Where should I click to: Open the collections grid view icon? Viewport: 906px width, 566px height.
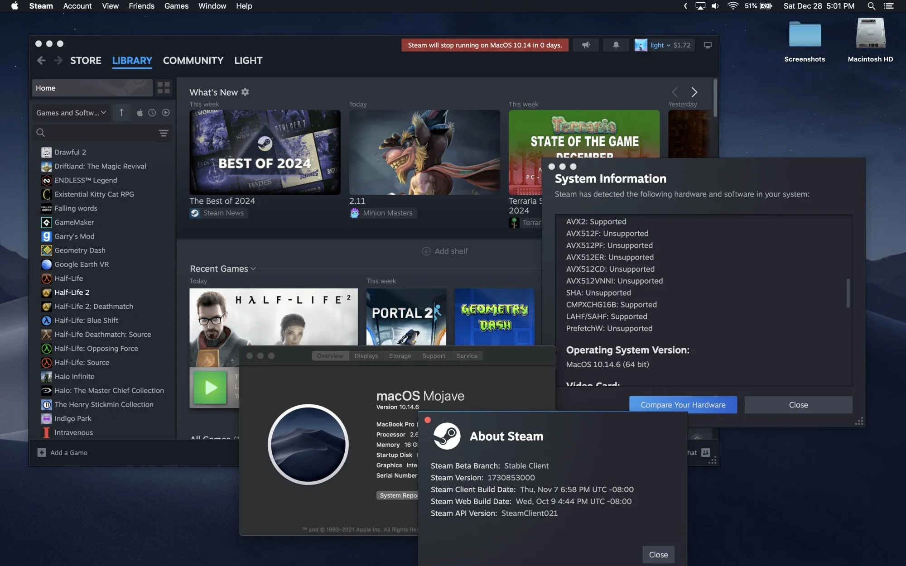(164, 88)
